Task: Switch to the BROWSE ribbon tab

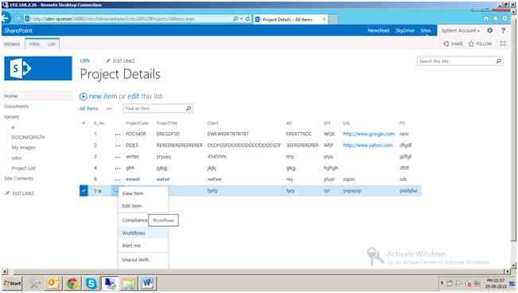Action: pos(12,44)
